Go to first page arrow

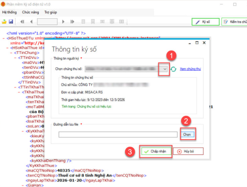22,22
